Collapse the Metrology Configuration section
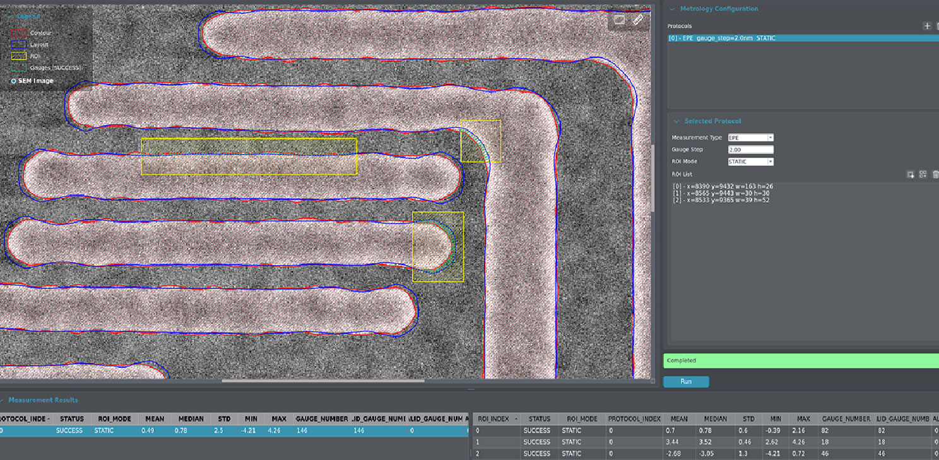 click(673, 9)
